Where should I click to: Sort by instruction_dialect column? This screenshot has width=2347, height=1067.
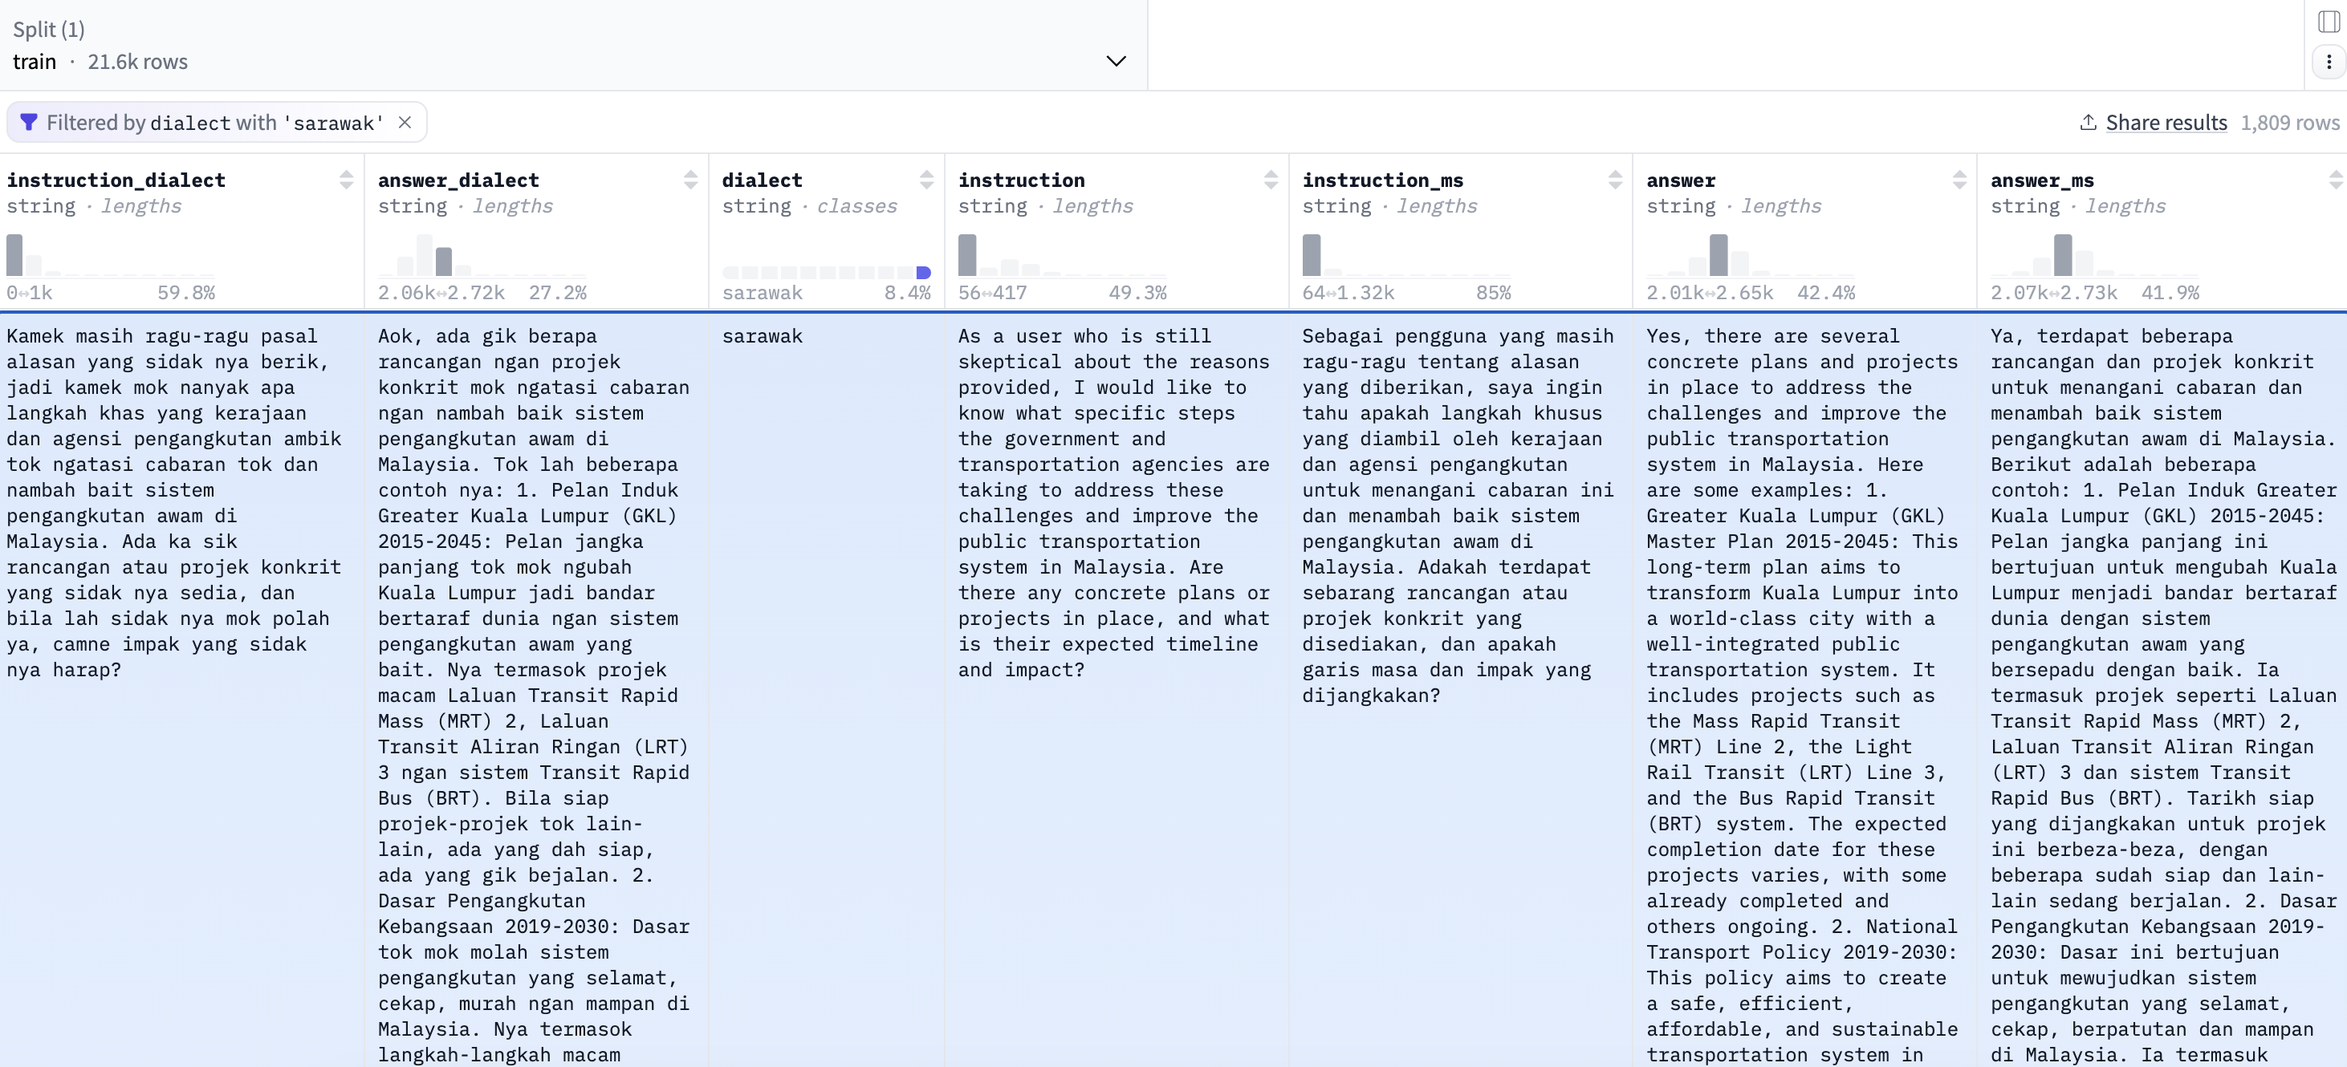pos(346,181)
